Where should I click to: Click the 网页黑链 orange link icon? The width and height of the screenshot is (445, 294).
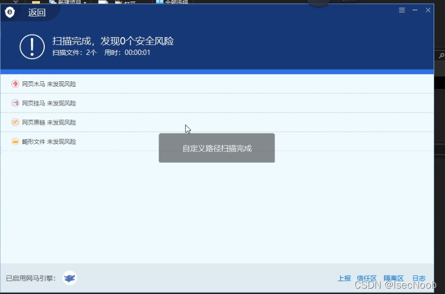tap(15, 122)
